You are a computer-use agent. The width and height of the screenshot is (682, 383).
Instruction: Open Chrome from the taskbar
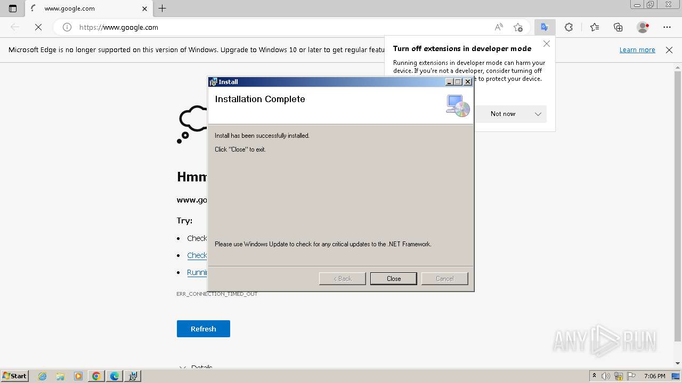tap(96, 376)
